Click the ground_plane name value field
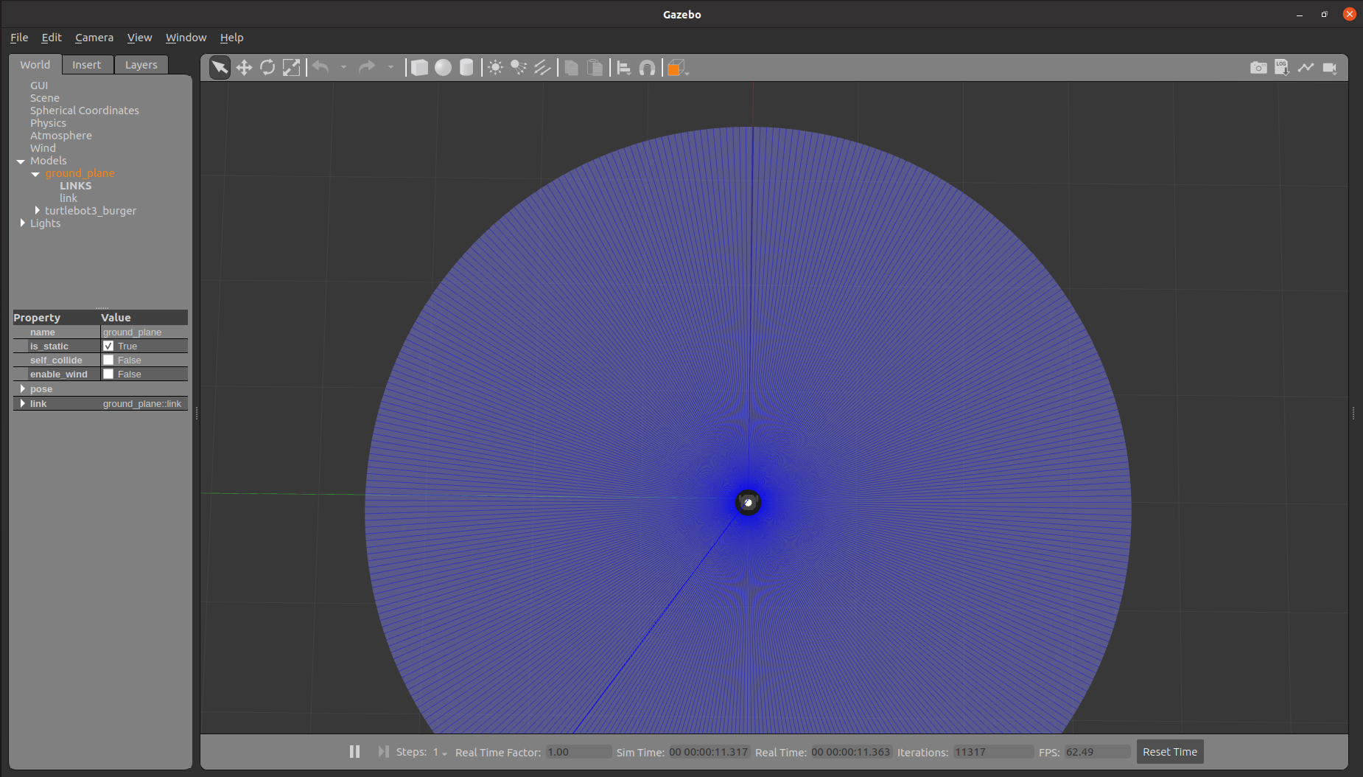 pyautogui.click(x=144, y=332)
